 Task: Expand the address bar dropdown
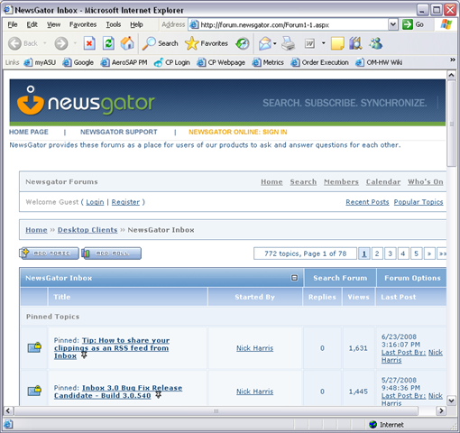pyautogui.click(x=393, y=24)
